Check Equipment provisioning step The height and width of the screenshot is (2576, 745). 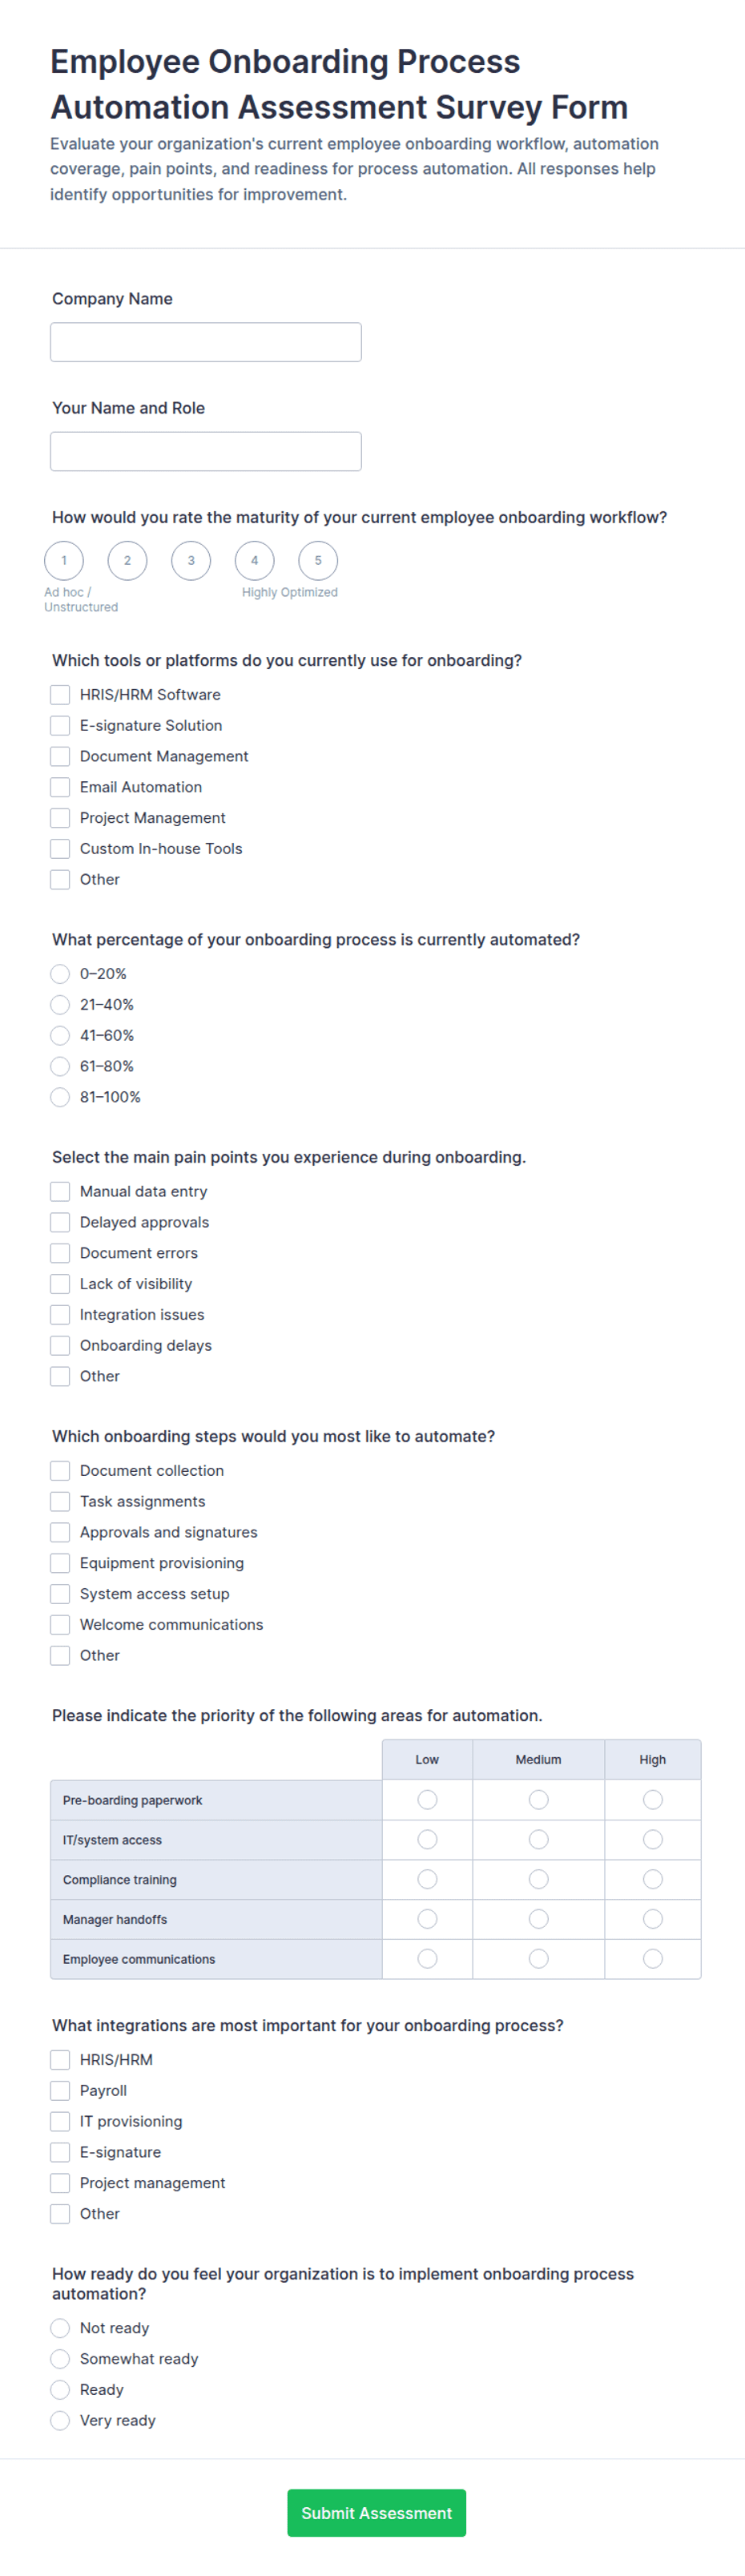click(60, 1563)
